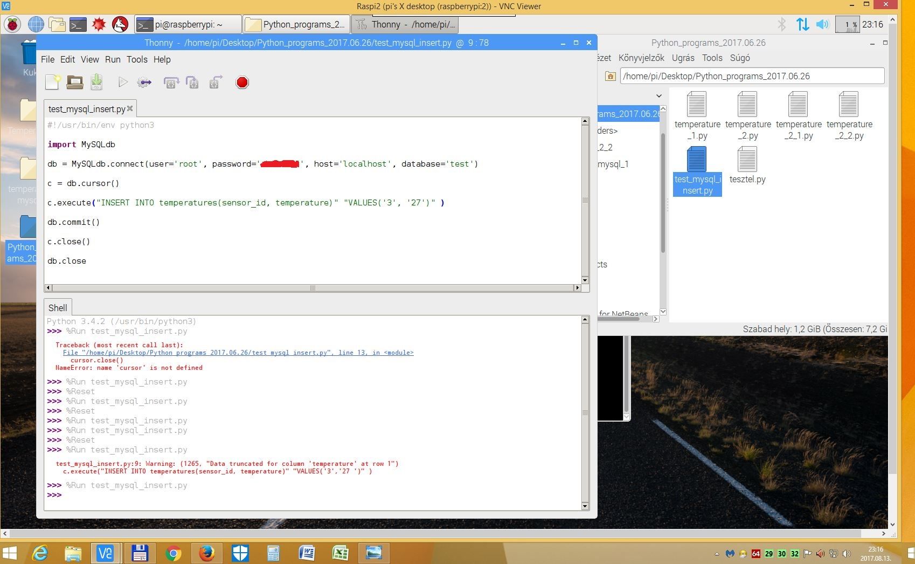Viewport: 915px width, 564px height.
Task: Open Ugrás menu in the file manager
Action: click(x=683, y=58)
